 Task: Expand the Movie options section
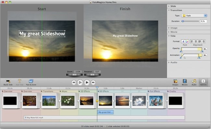coord(169,32)
